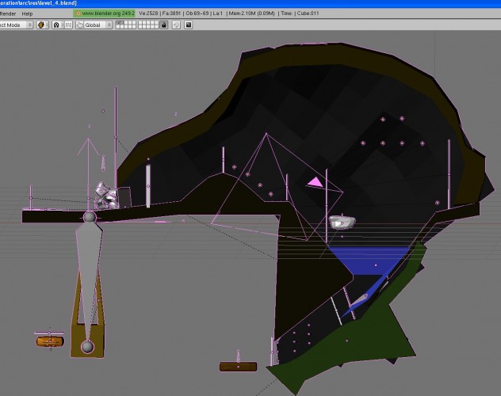Viewport: 501px width, 396px height.
Task: Click the www.blender.org 249.2 link
Action: (105, 13)
